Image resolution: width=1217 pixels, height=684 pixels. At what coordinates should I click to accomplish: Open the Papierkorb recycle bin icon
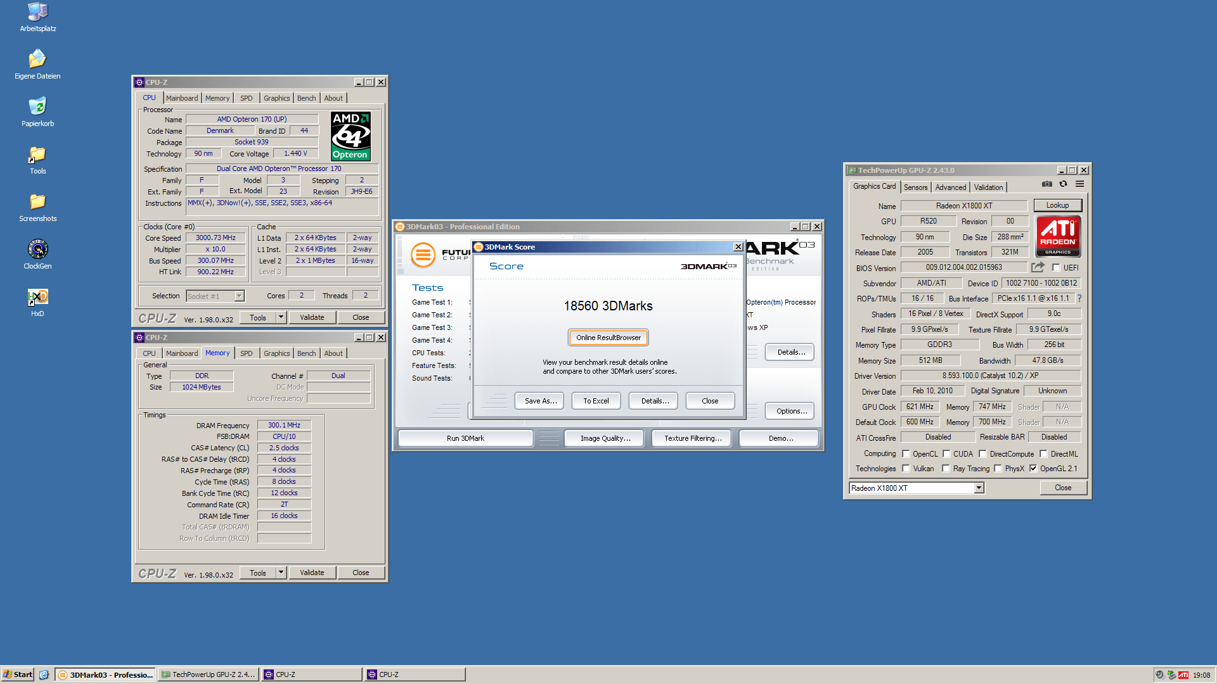(x=37, y=112)
